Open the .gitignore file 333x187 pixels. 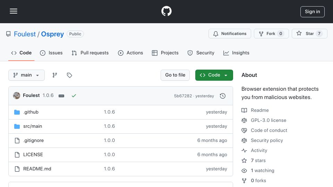pos(33,140)
